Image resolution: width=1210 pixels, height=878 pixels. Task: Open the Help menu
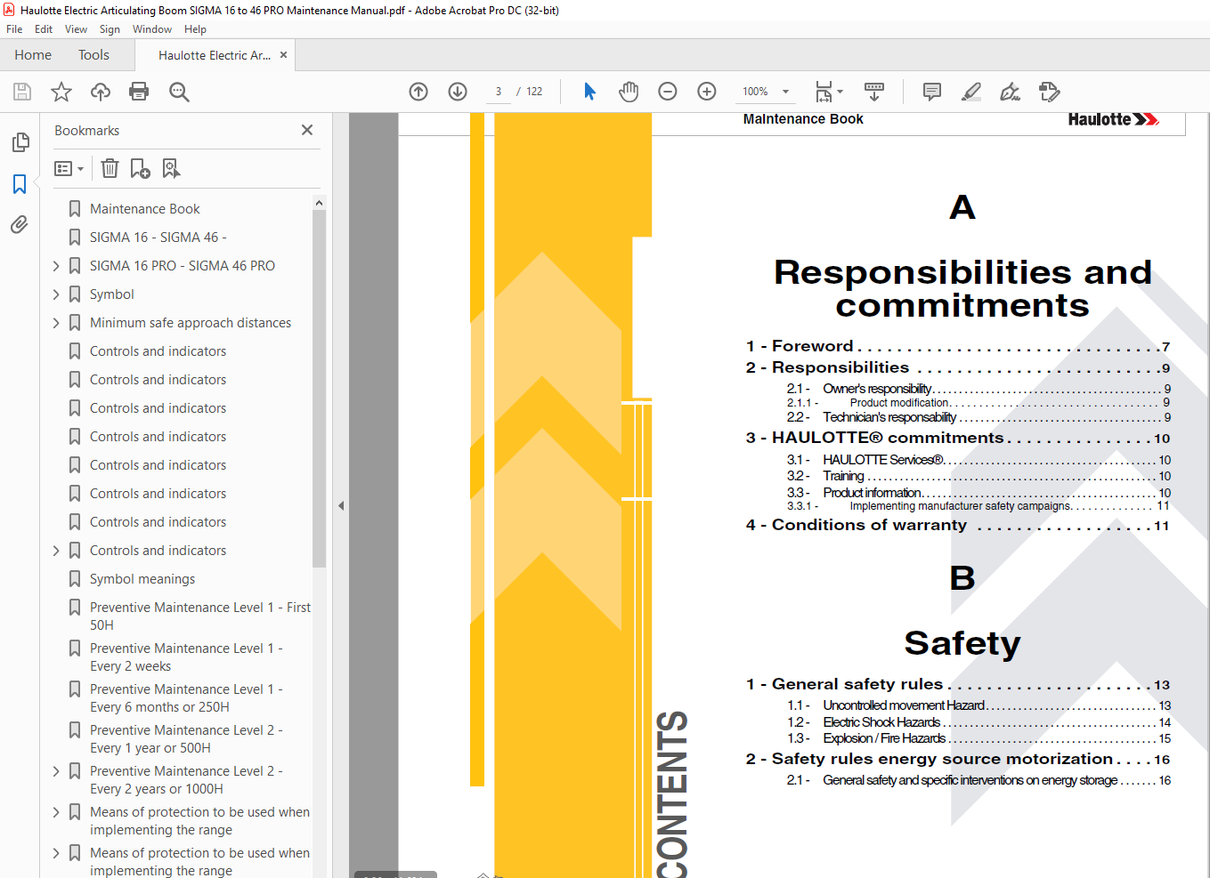tap(195, 29)
